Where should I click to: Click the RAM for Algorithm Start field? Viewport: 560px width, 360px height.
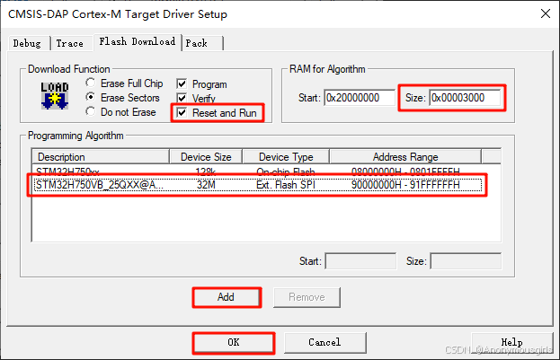(x=360, y=97)
